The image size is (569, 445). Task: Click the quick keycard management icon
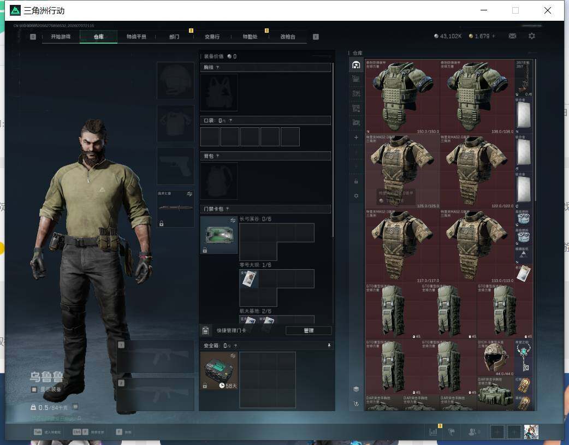coord(205,330)
